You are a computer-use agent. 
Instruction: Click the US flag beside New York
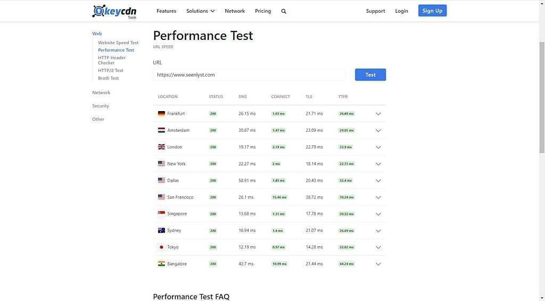point(161,163)
